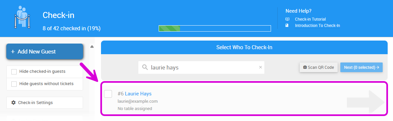Viewport: 393px width, 121px height.
Task: Click the video icon beside Check-in Tutorial
Action: 287,19
